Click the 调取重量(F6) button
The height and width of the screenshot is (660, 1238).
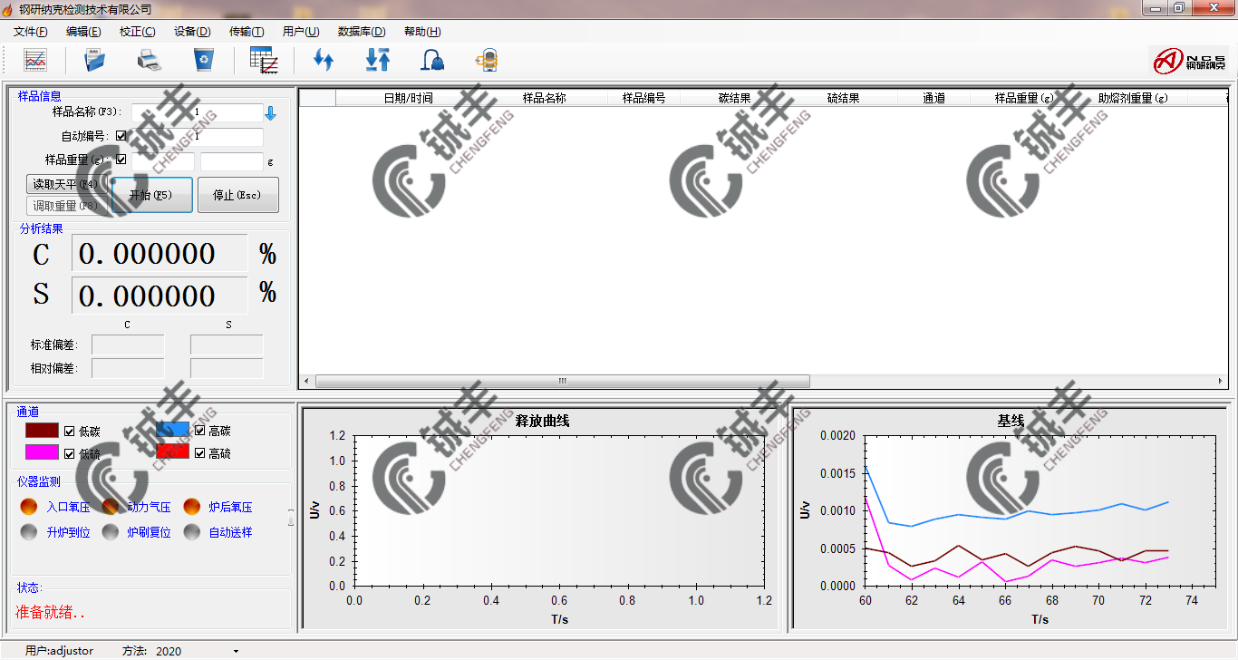click(x=66, y=206)
